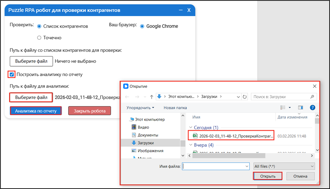330x189 pixels.
Task: Expand the 'All files (*.*)' file type dropdown
Action: click(283, 166)
